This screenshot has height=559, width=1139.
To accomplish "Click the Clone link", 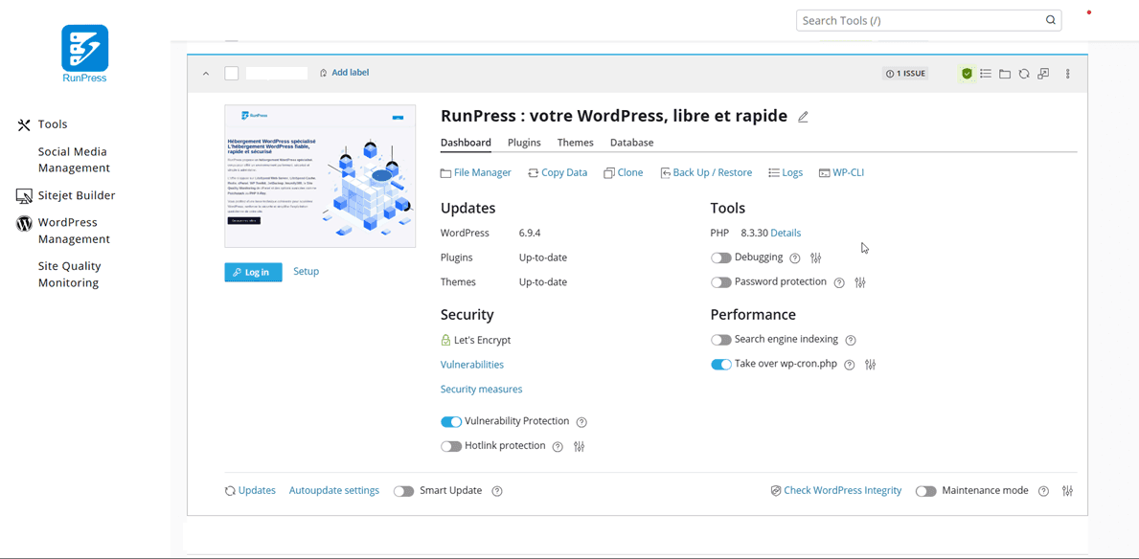I will [624, 173].
